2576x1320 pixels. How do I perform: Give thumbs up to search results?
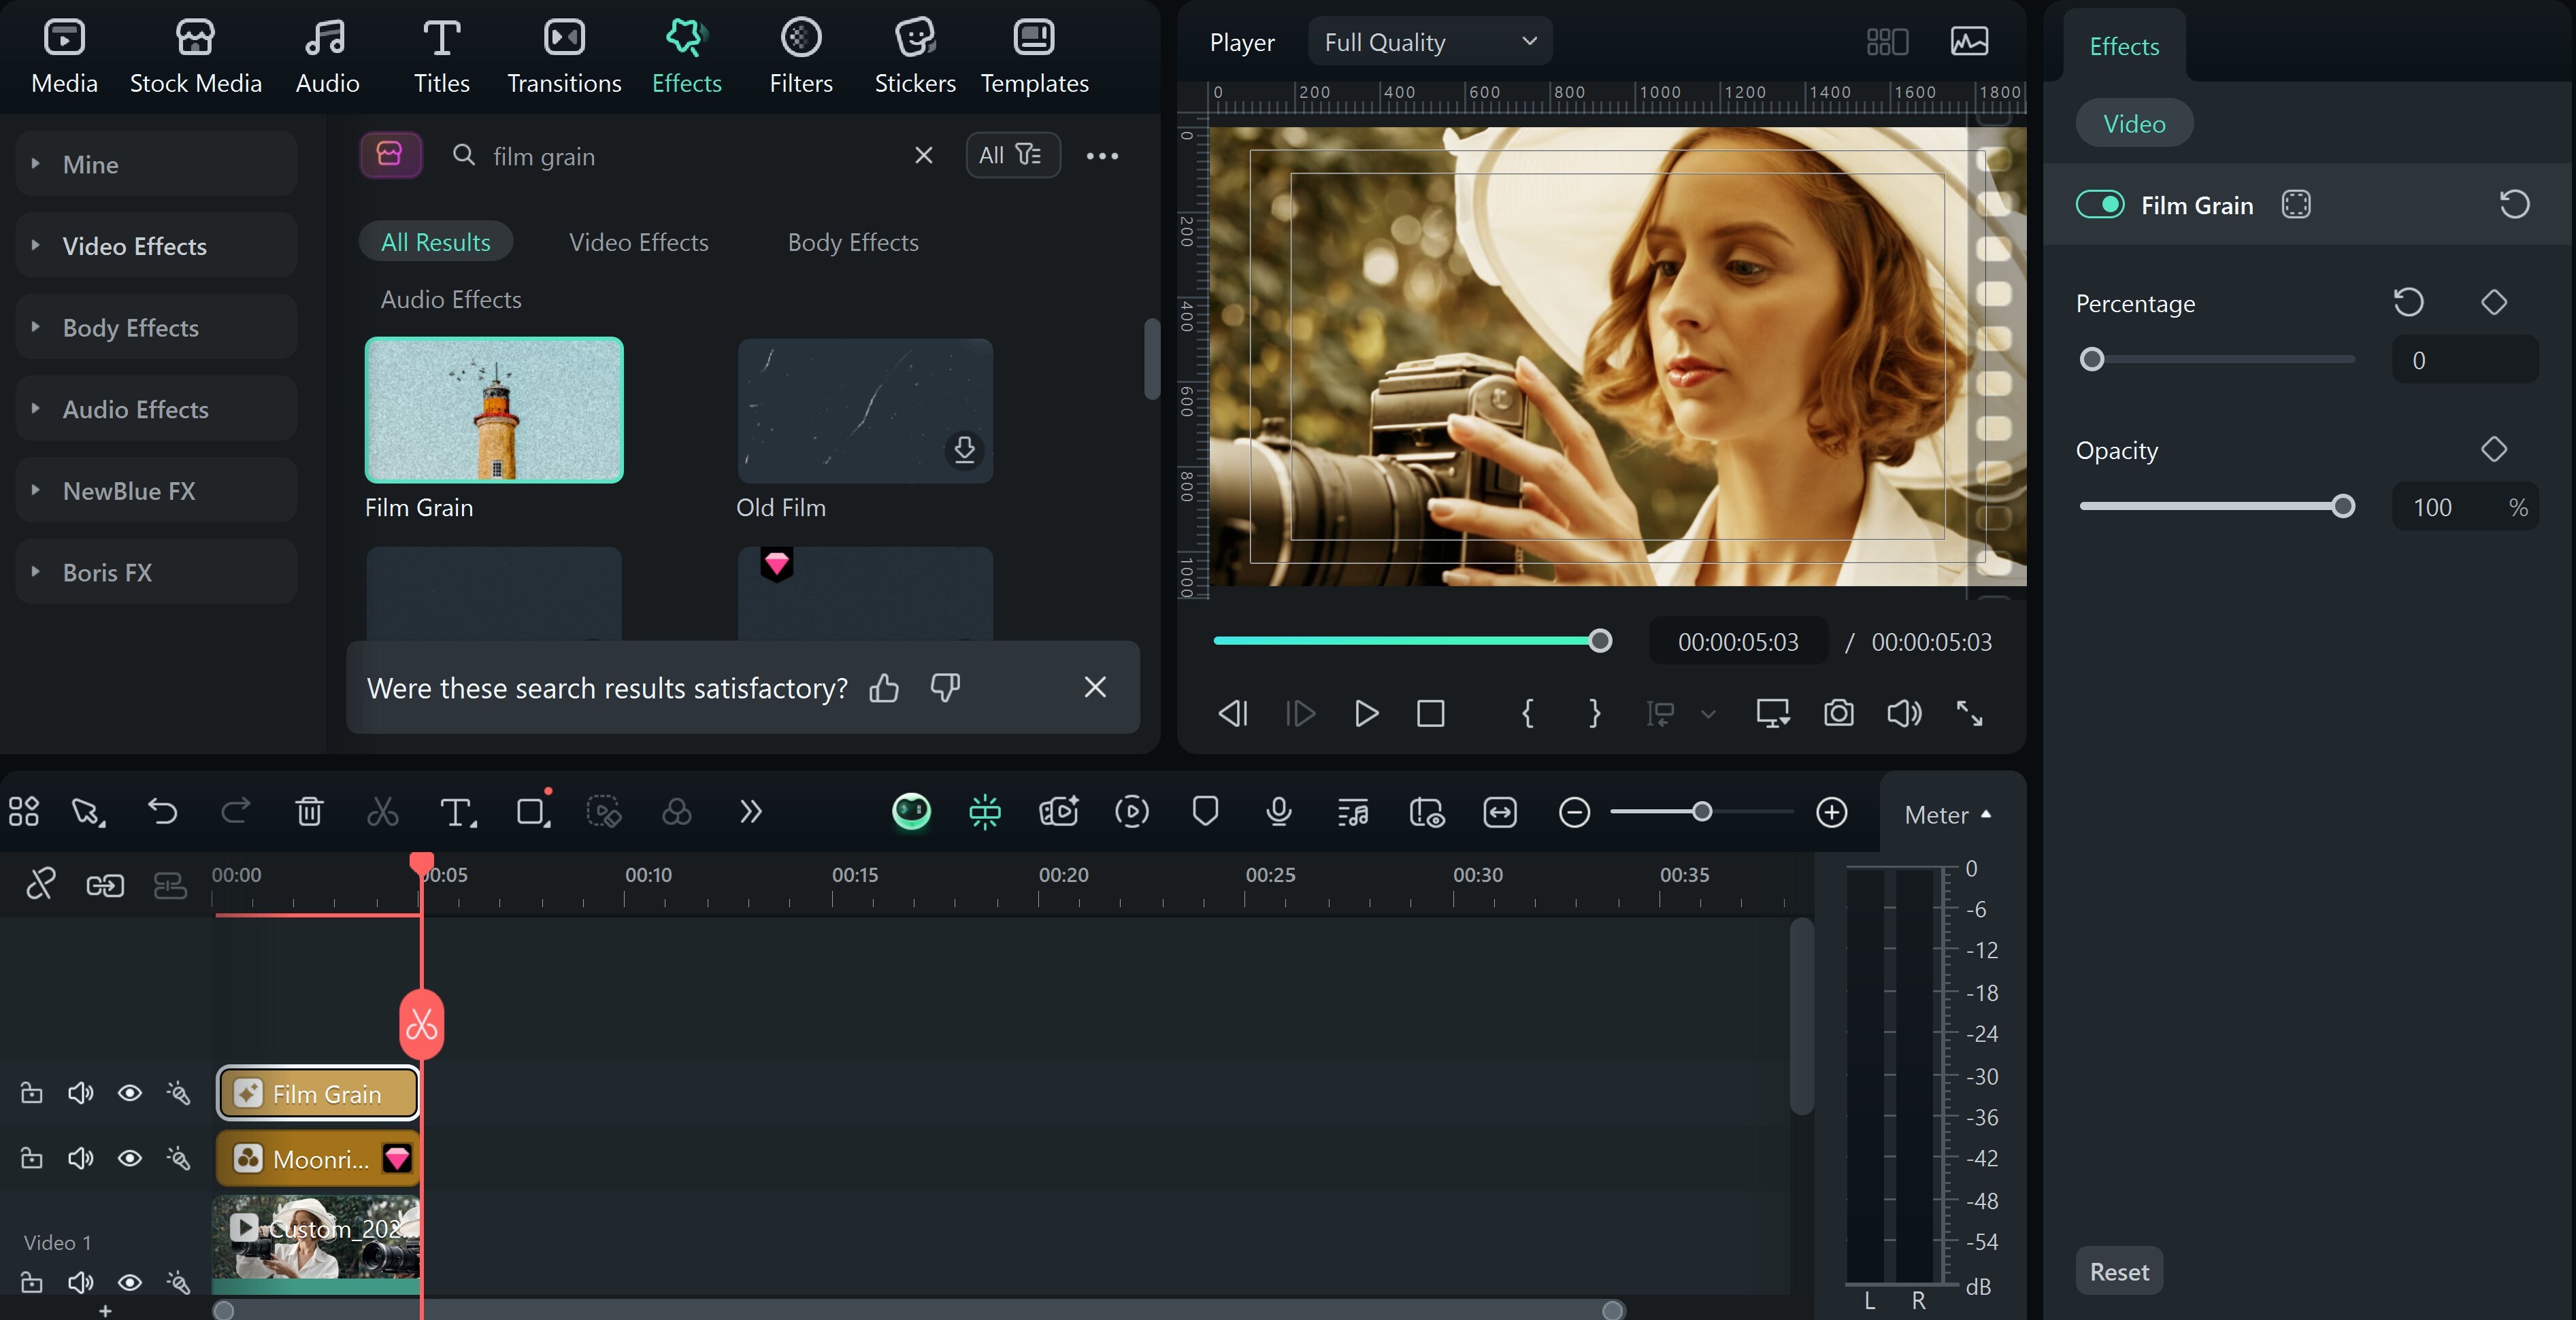[884, 688]
